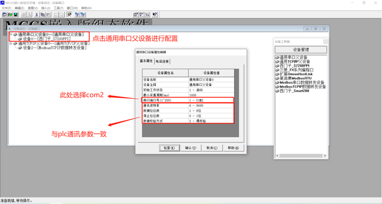This screenshot has height=204, width=382.
Task: Click the copy icon in toolbar
Action: pyautogui.click(x=42, y=15)
